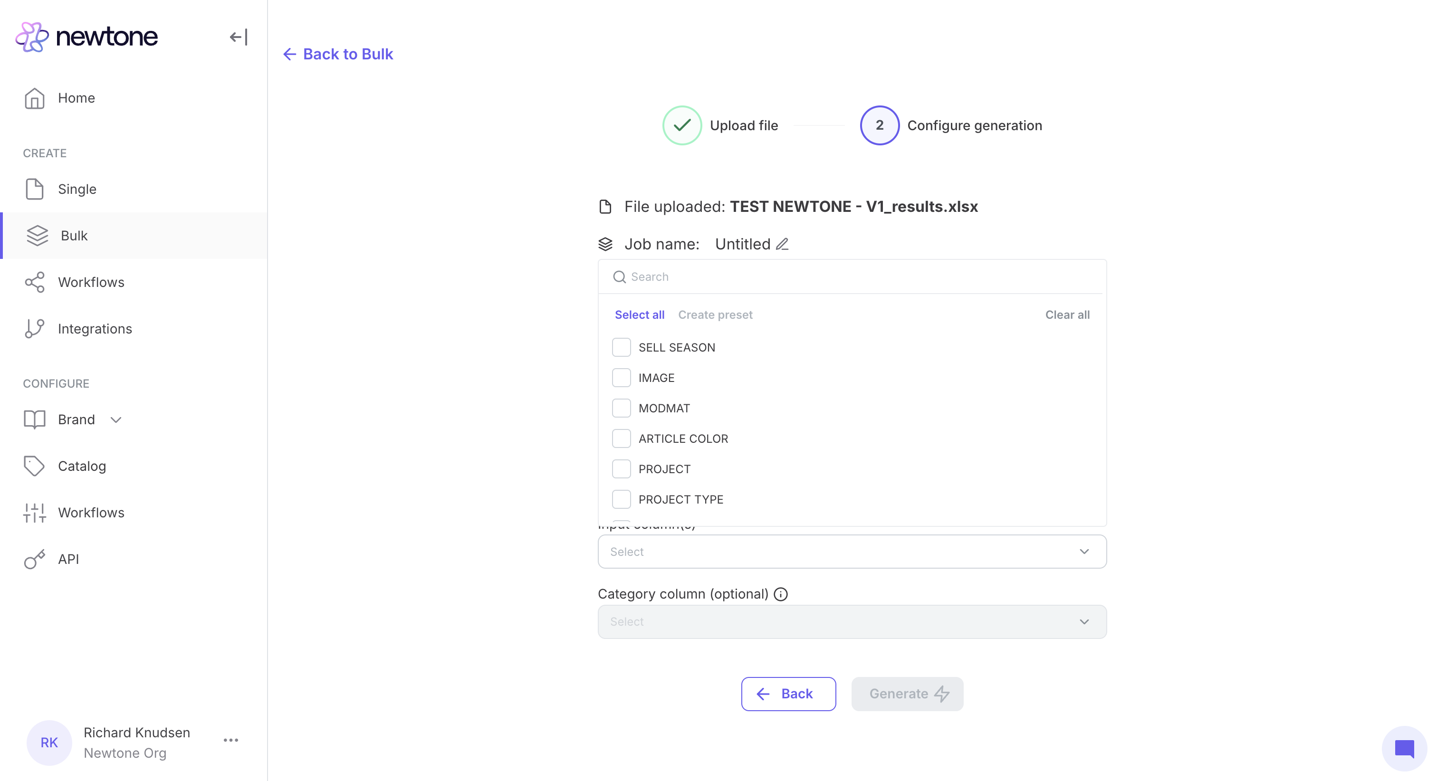The image size is (1437, 781).
Task: Click the newtone logo
Action: coord(87,37)
